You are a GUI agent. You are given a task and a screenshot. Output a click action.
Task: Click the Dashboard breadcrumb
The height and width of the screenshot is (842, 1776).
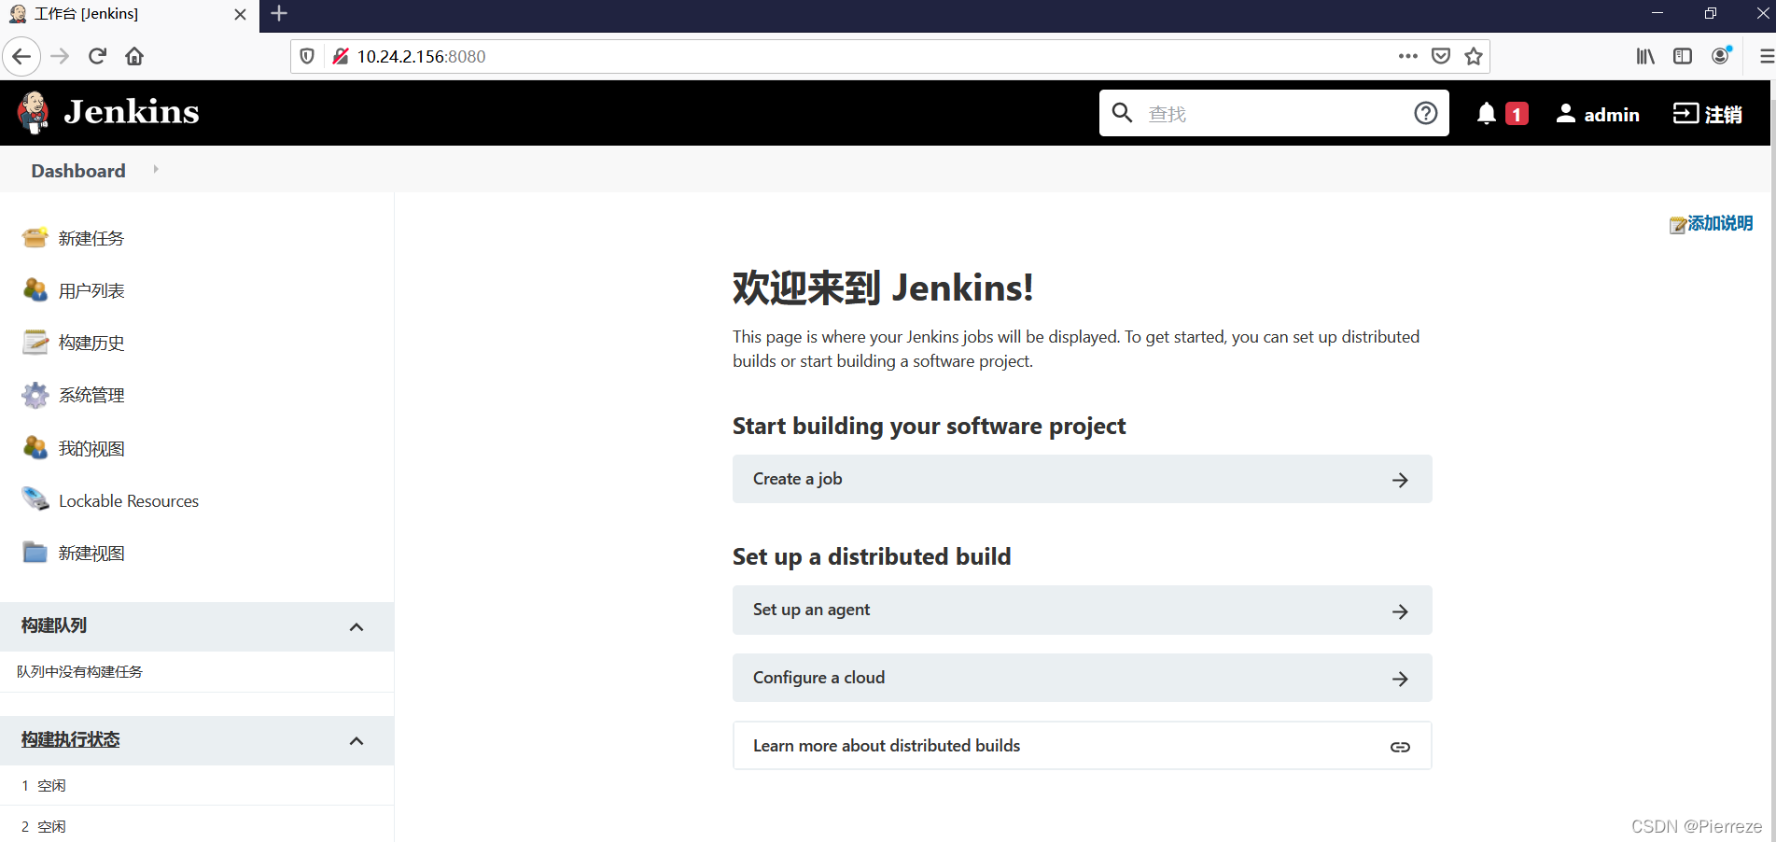coord(78,171)
